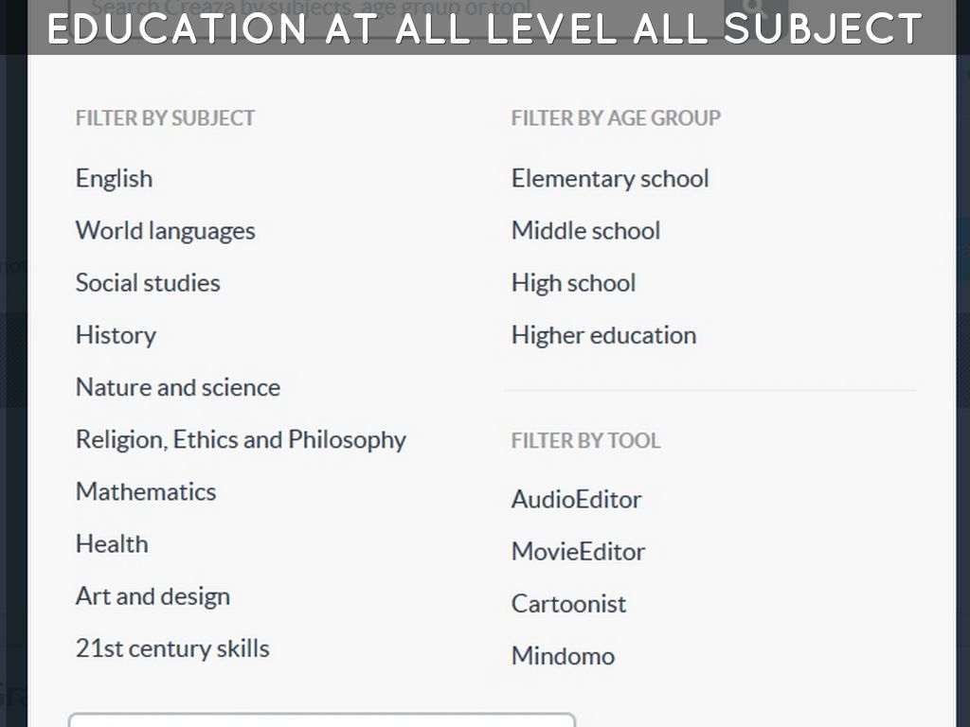Screen dimensions: 970x727
Task: Choose Social studies subject
Action: click(x=148, y=283)
